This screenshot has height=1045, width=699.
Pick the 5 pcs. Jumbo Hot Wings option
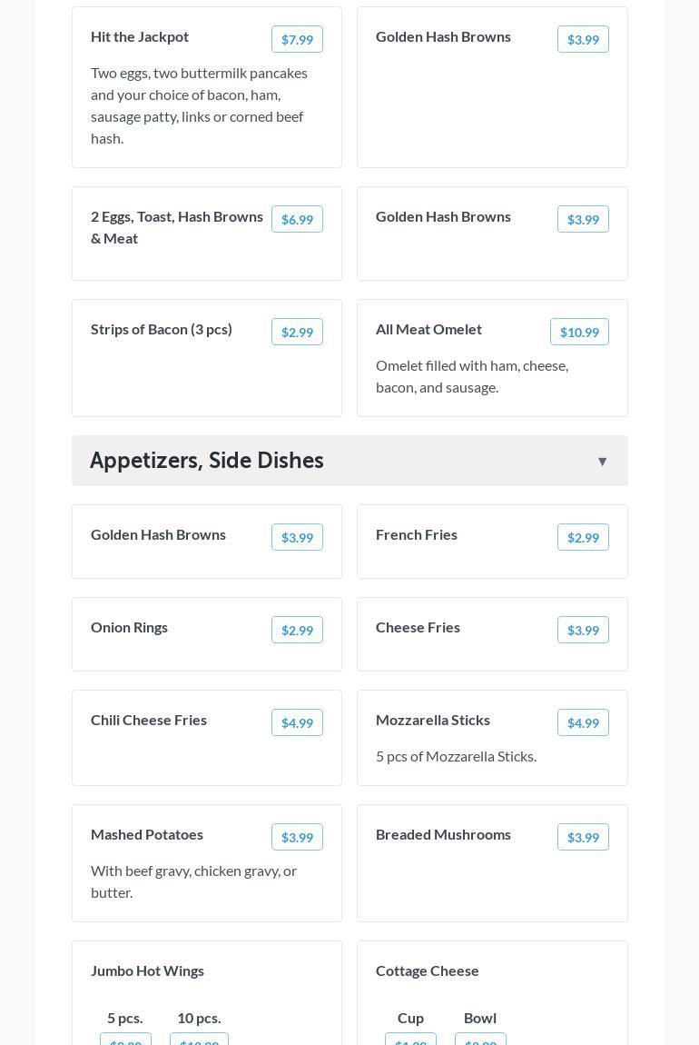point(125,1039)
